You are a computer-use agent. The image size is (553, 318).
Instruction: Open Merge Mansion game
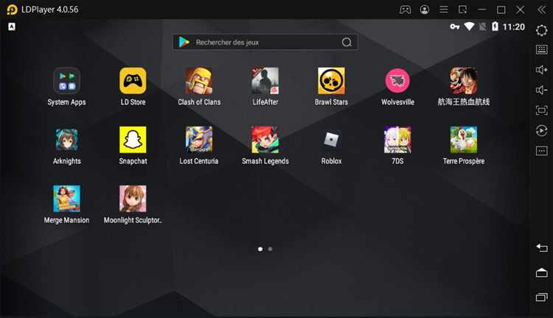point(66,199)
